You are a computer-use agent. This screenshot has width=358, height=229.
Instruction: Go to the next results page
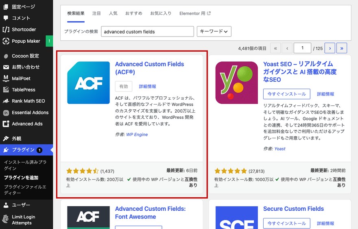click(x=330, y=48)
